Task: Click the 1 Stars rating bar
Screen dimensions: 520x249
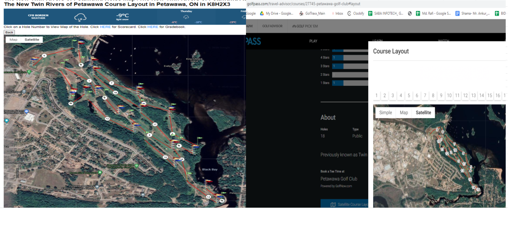Action: pyautogui.click(x=350, y=83)
